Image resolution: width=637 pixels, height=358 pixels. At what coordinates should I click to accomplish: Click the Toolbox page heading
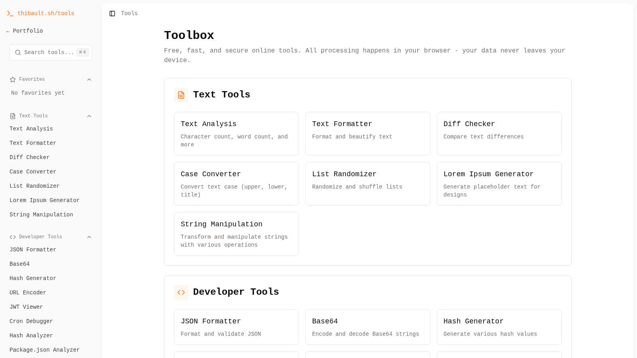pos(189,35)
